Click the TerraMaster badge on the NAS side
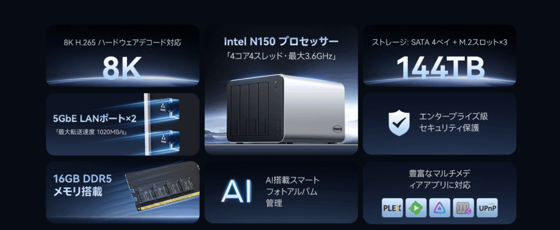Screen dimensions: 560x230 coord(337,128)
